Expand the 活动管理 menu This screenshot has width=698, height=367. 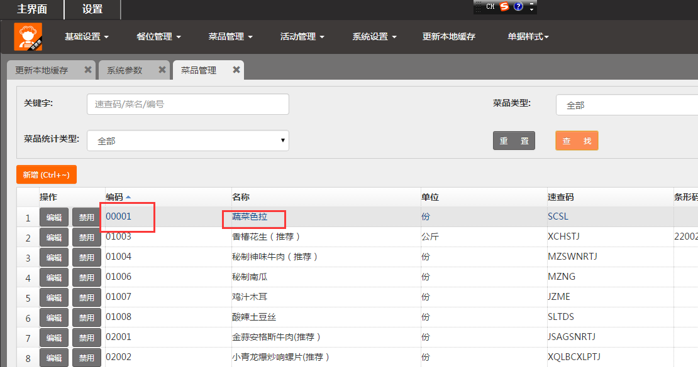(x=302, y=36)
